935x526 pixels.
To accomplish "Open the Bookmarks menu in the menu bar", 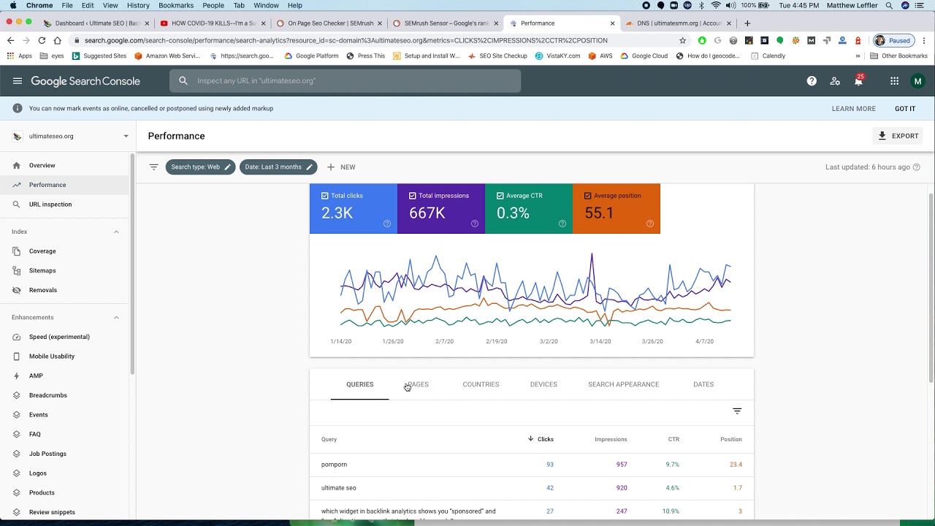I will (176, 5).
